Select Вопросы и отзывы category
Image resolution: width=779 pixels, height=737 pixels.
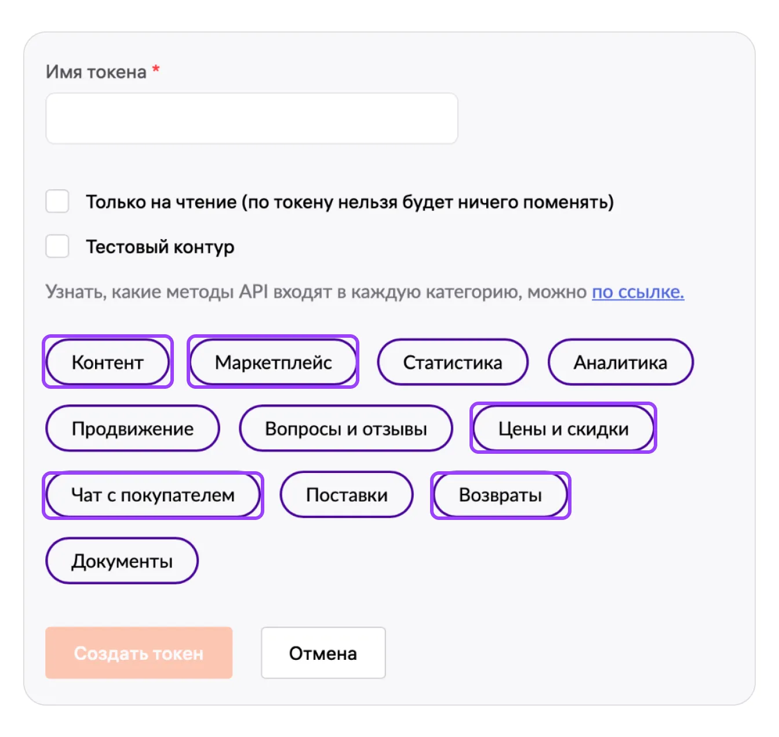click(x=345, y=428)
